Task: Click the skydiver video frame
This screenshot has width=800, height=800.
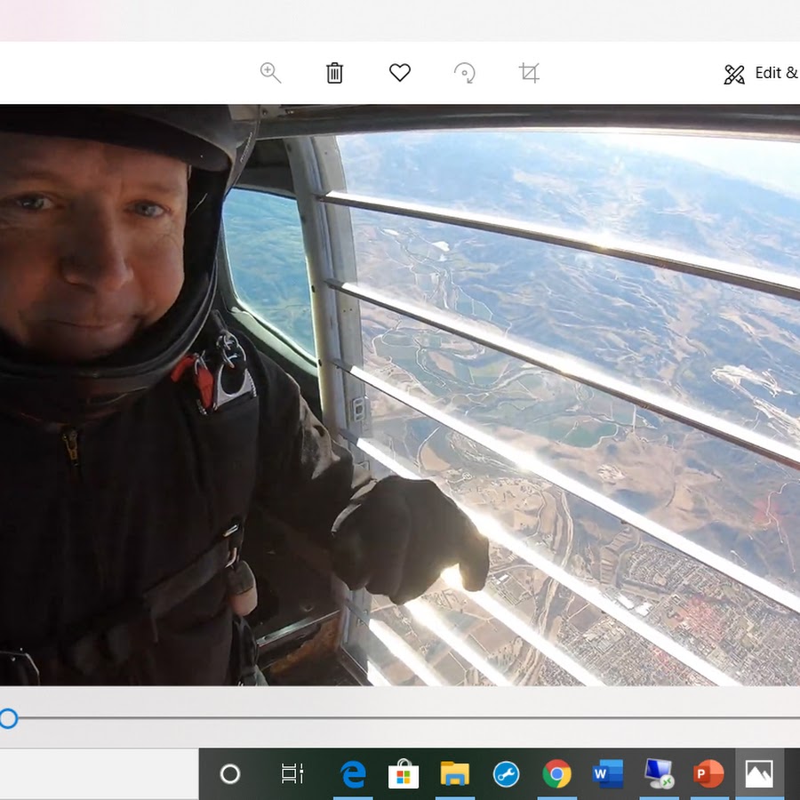Action: [400, 396]
